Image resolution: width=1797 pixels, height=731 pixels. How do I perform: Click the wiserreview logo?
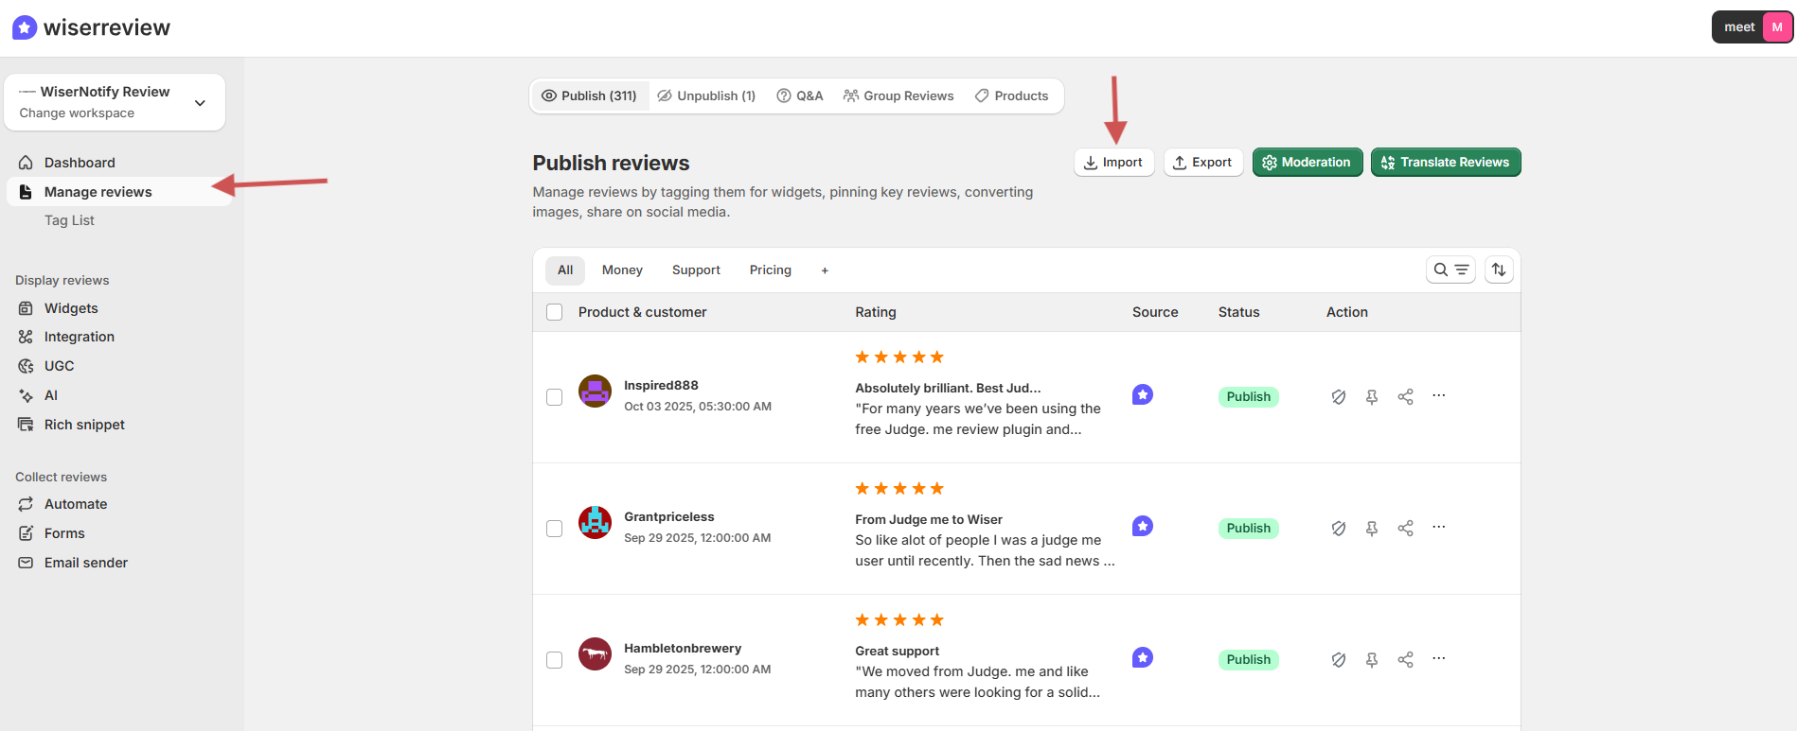coord(92,27)
